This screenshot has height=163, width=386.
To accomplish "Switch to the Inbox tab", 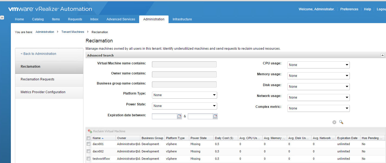I will point(94,19).
